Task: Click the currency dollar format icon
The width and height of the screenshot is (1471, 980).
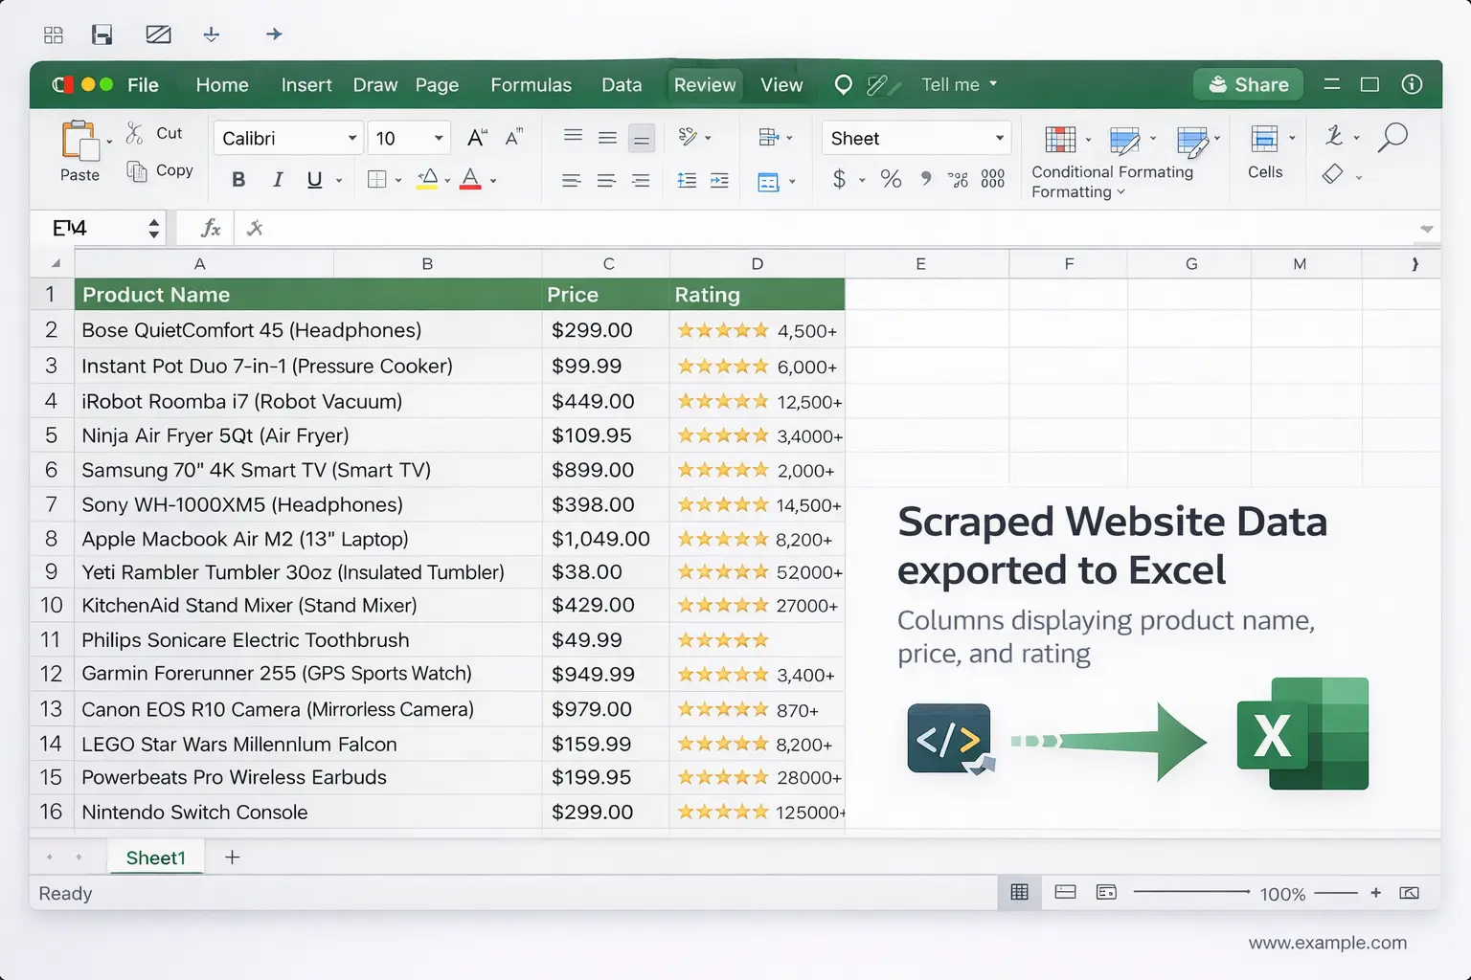Action: point(839,179)
